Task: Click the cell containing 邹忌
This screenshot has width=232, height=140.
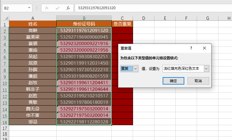Action: pyautogui.click(x=33, y=122)
